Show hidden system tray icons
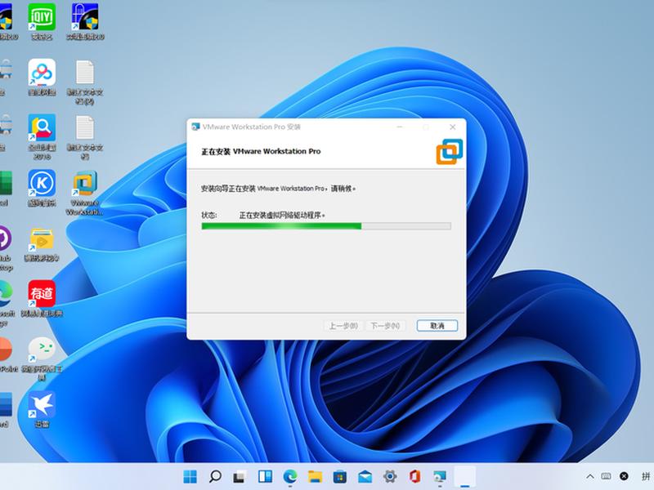 pyautogui.click(x=590, y=476)
